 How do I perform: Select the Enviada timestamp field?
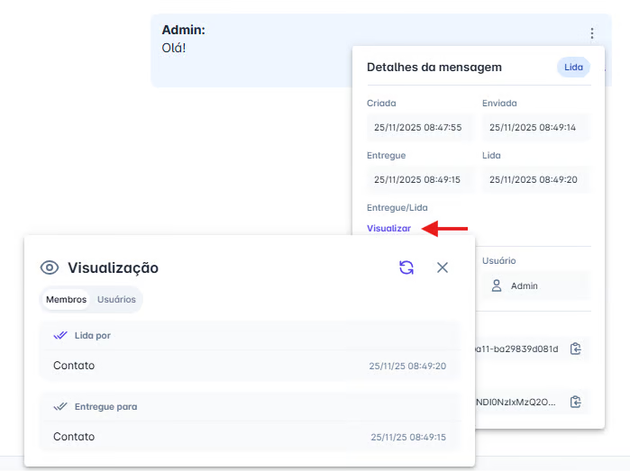coord(534,128)
